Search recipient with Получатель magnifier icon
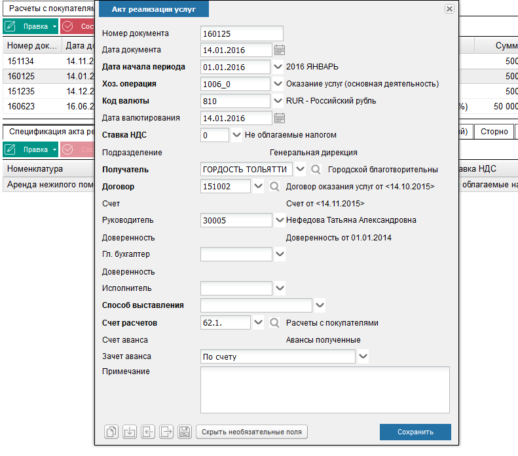 [x=316, y=170]
